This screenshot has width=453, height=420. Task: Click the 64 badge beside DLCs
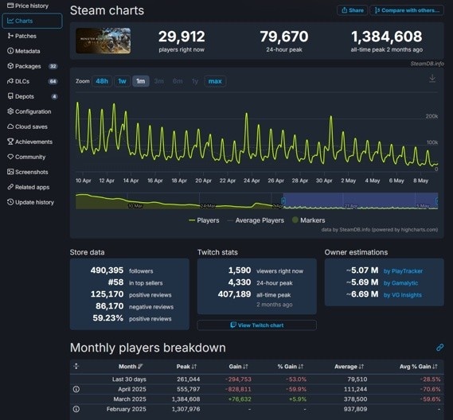[53, 81]
